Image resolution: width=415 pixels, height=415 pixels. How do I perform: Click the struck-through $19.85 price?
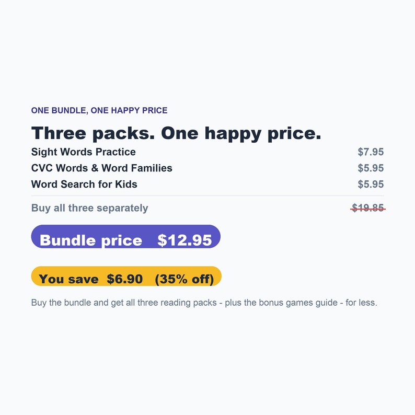click(x=368, y=208)
